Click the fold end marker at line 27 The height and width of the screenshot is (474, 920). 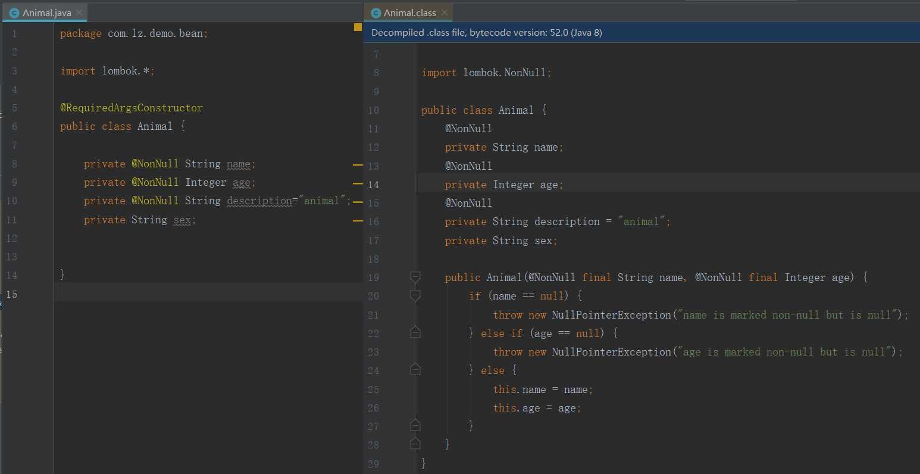(x=415, y=425)
